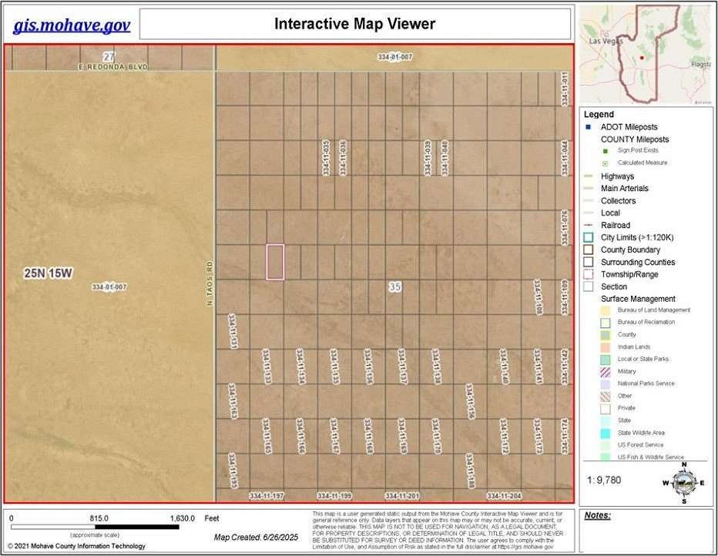Select the Sign Post Exists marker icon
Screen dimensions: 718x556
(x=605, y=150)
